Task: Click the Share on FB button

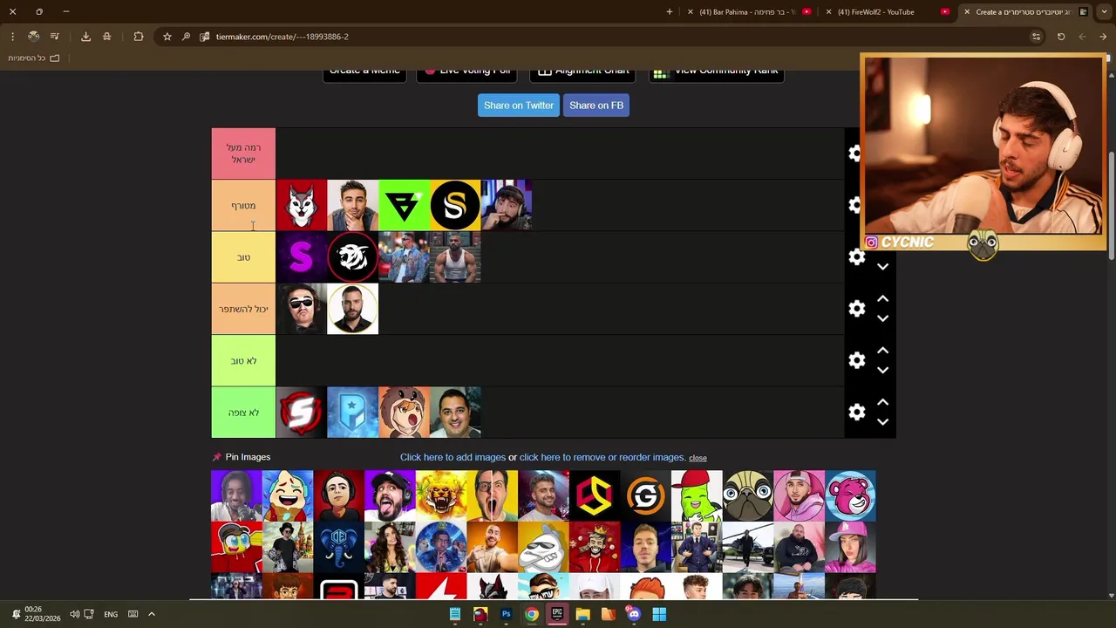Action: point(596,106)
